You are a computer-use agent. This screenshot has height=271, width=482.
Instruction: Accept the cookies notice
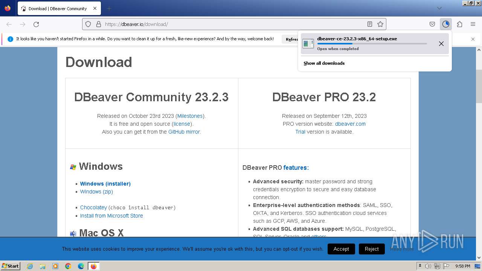[341, 249]
